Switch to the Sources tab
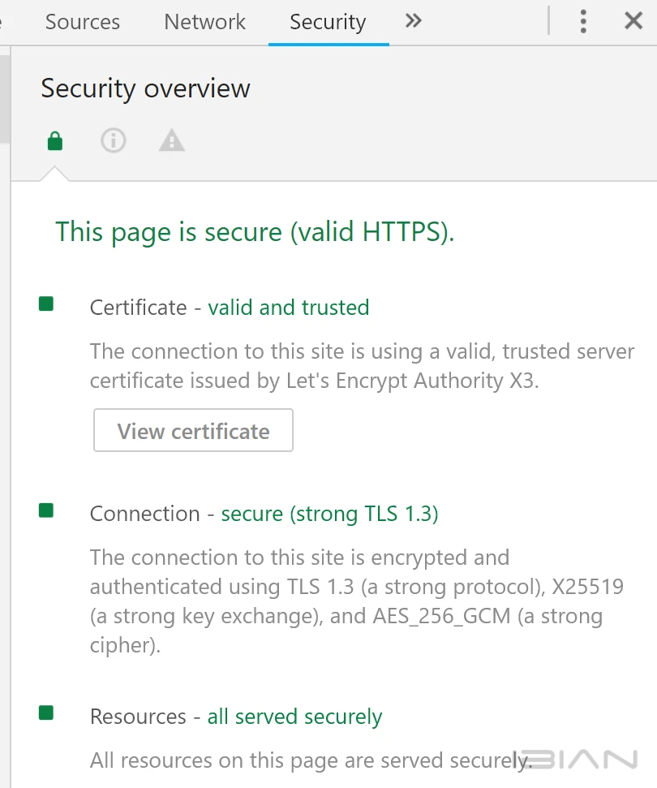Screen dimensions: 657x788 83,22
